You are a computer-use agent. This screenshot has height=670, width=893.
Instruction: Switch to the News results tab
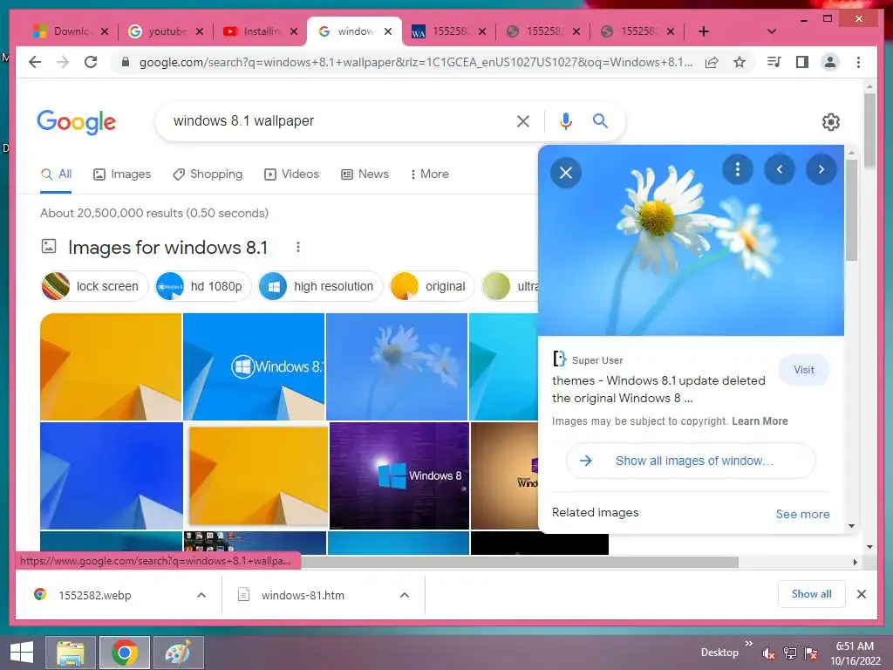tap(365, 174)
